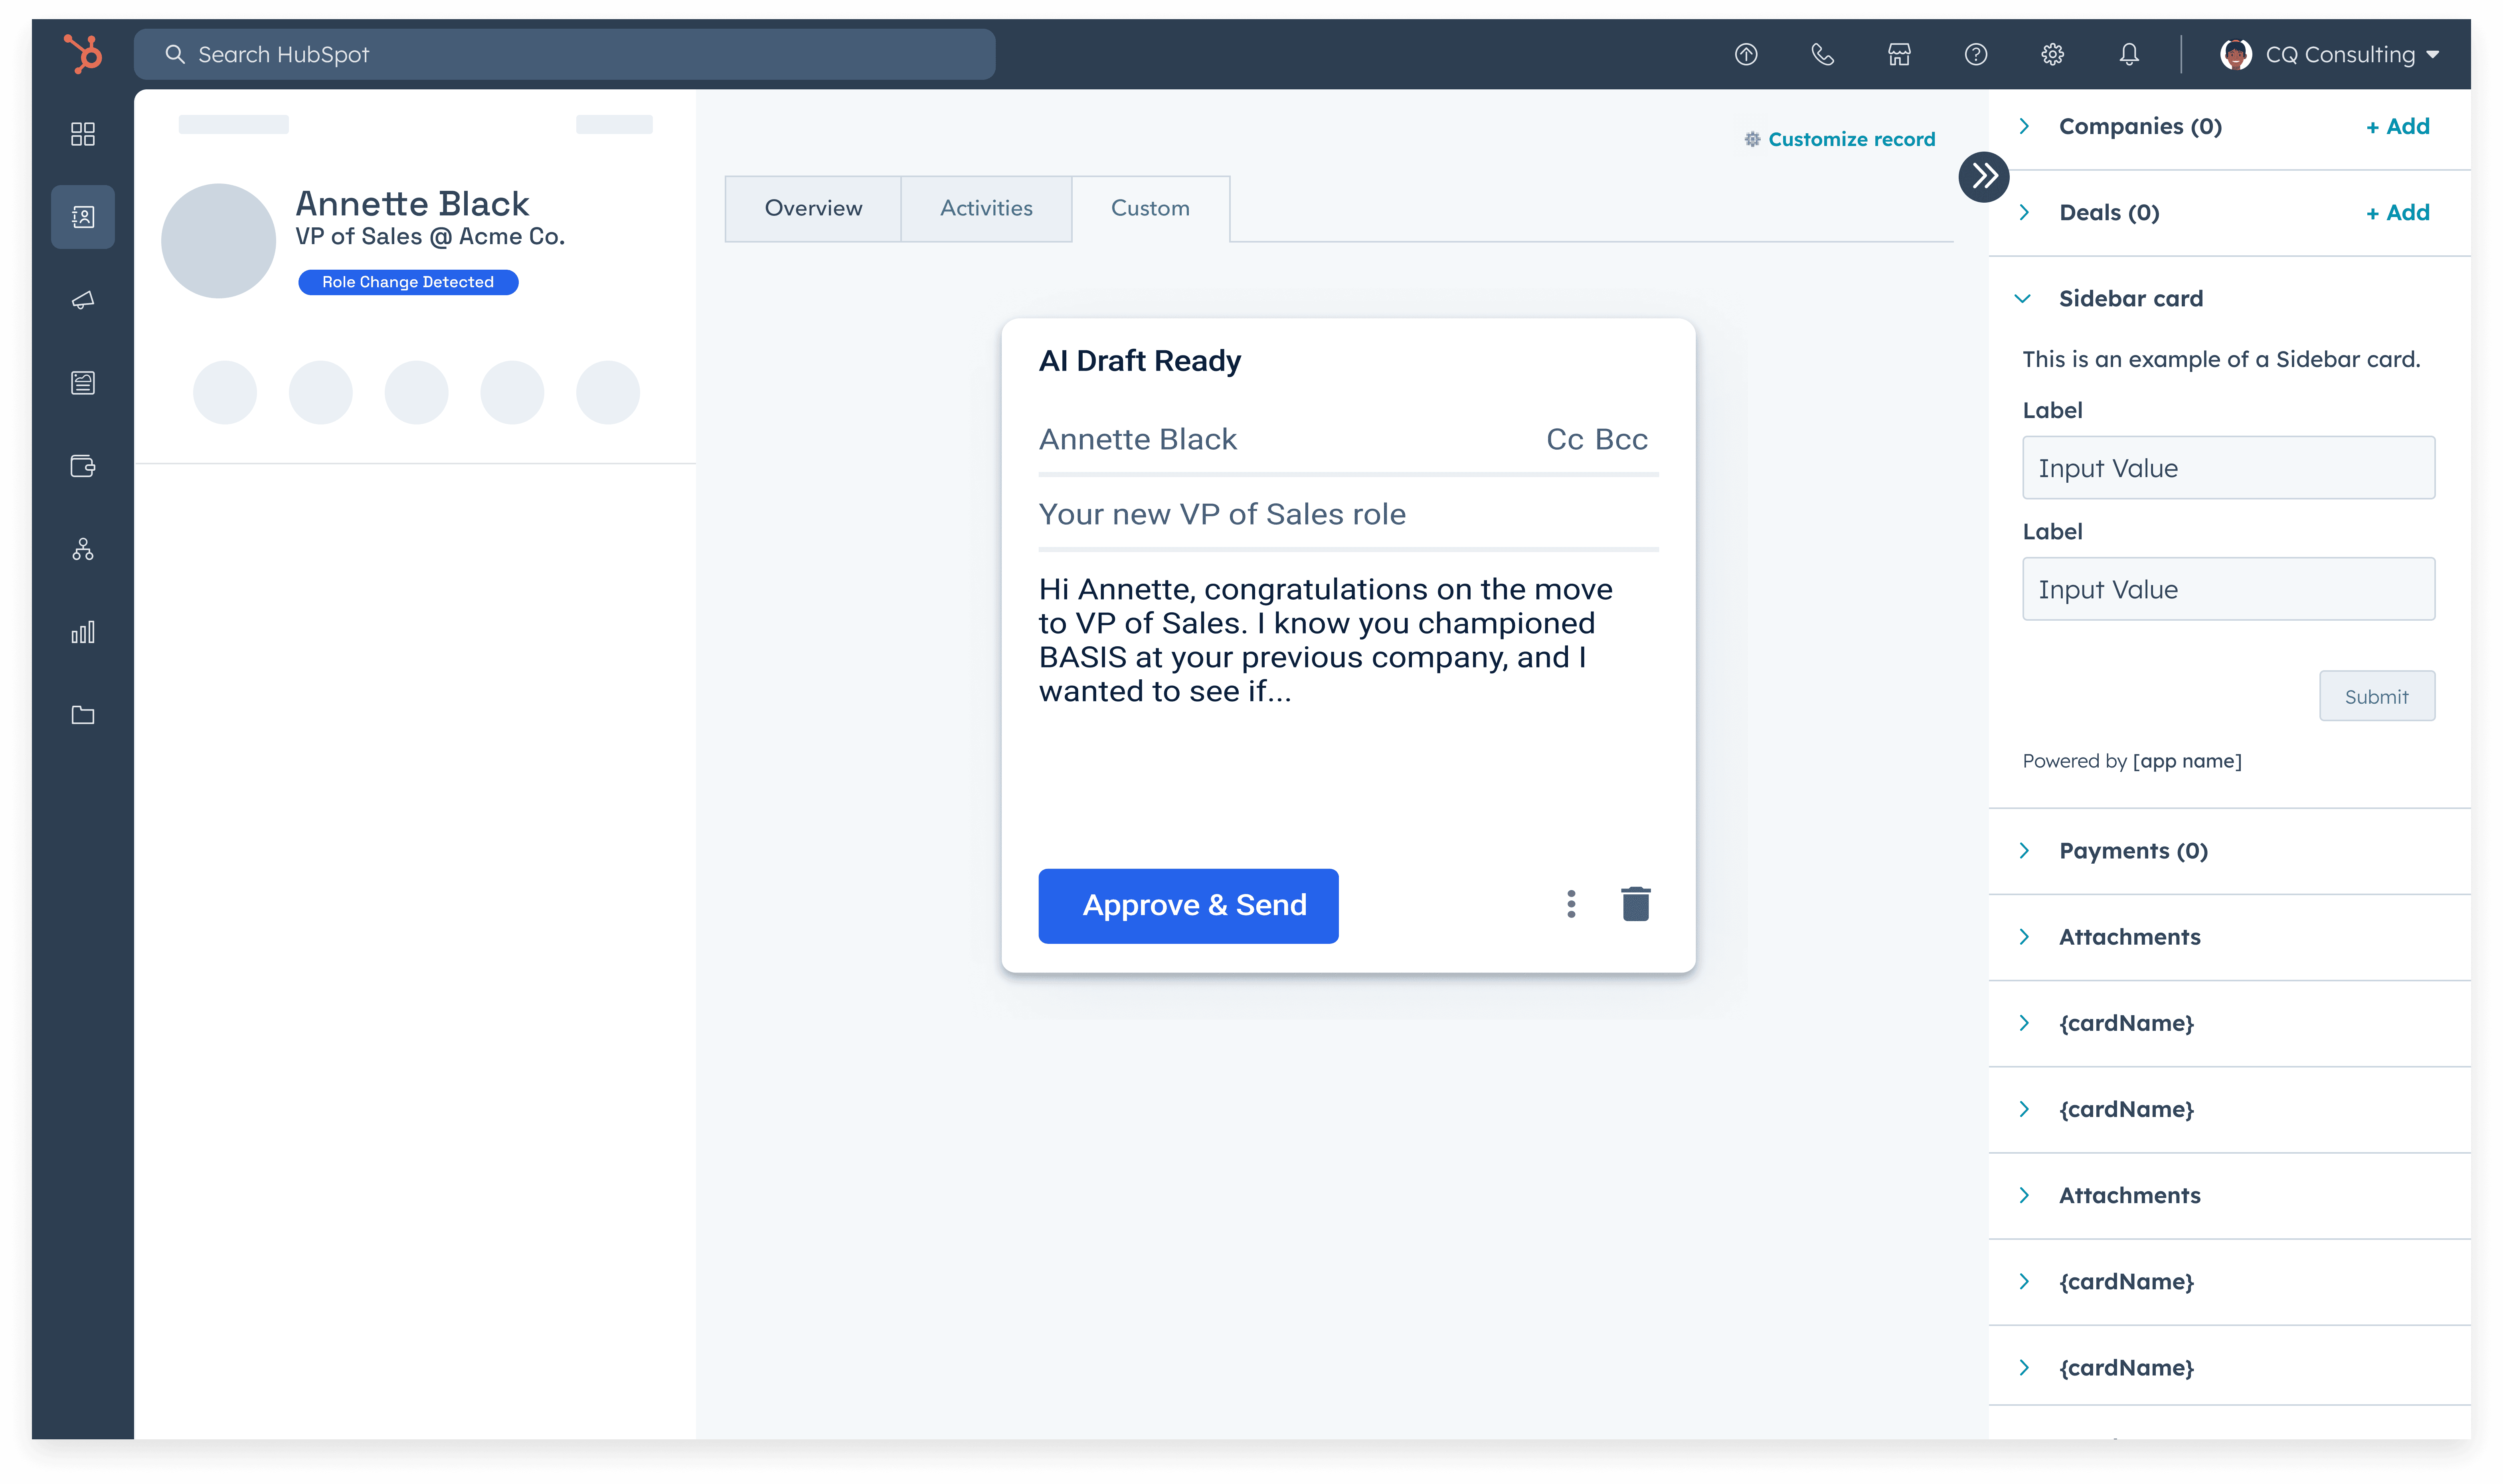Viewport: 2503px width, 1484px height.
Task: Open reports bar chart sidebar icon
Action: (83, 632)
